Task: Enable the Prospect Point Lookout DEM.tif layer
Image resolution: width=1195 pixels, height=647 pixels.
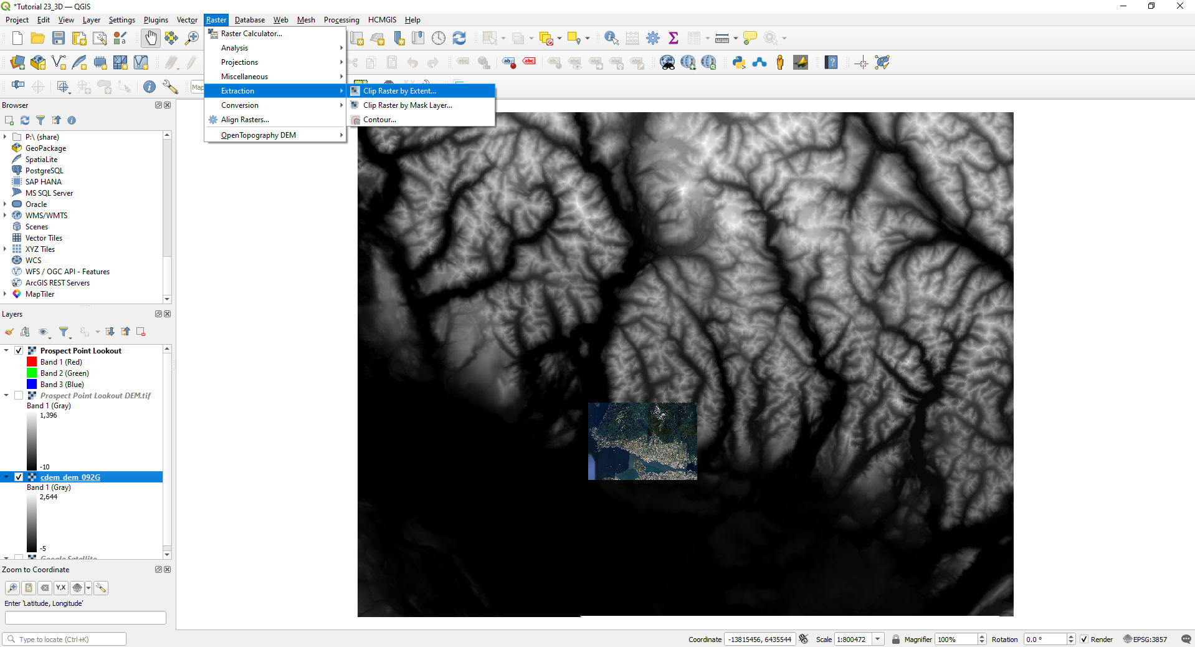Action: coord(19,396)
